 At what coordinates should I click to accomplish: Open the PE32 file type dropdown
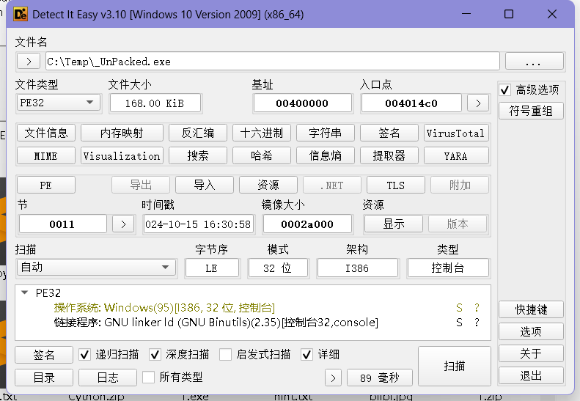coord(59,103)
